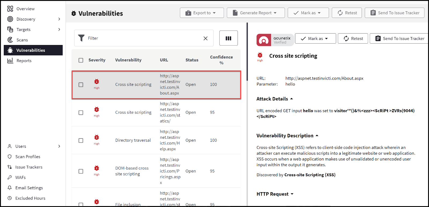Image resolution: width=429 pixels, height=207 pixels.
Task: Open the details panel Mark as dropdown
Action: 316,39
